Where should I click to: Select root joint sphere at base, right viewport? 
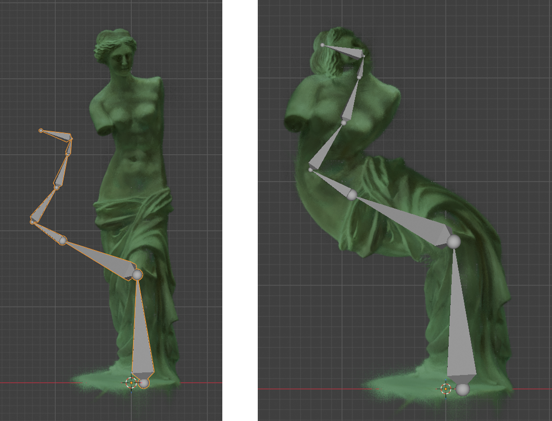462,389
